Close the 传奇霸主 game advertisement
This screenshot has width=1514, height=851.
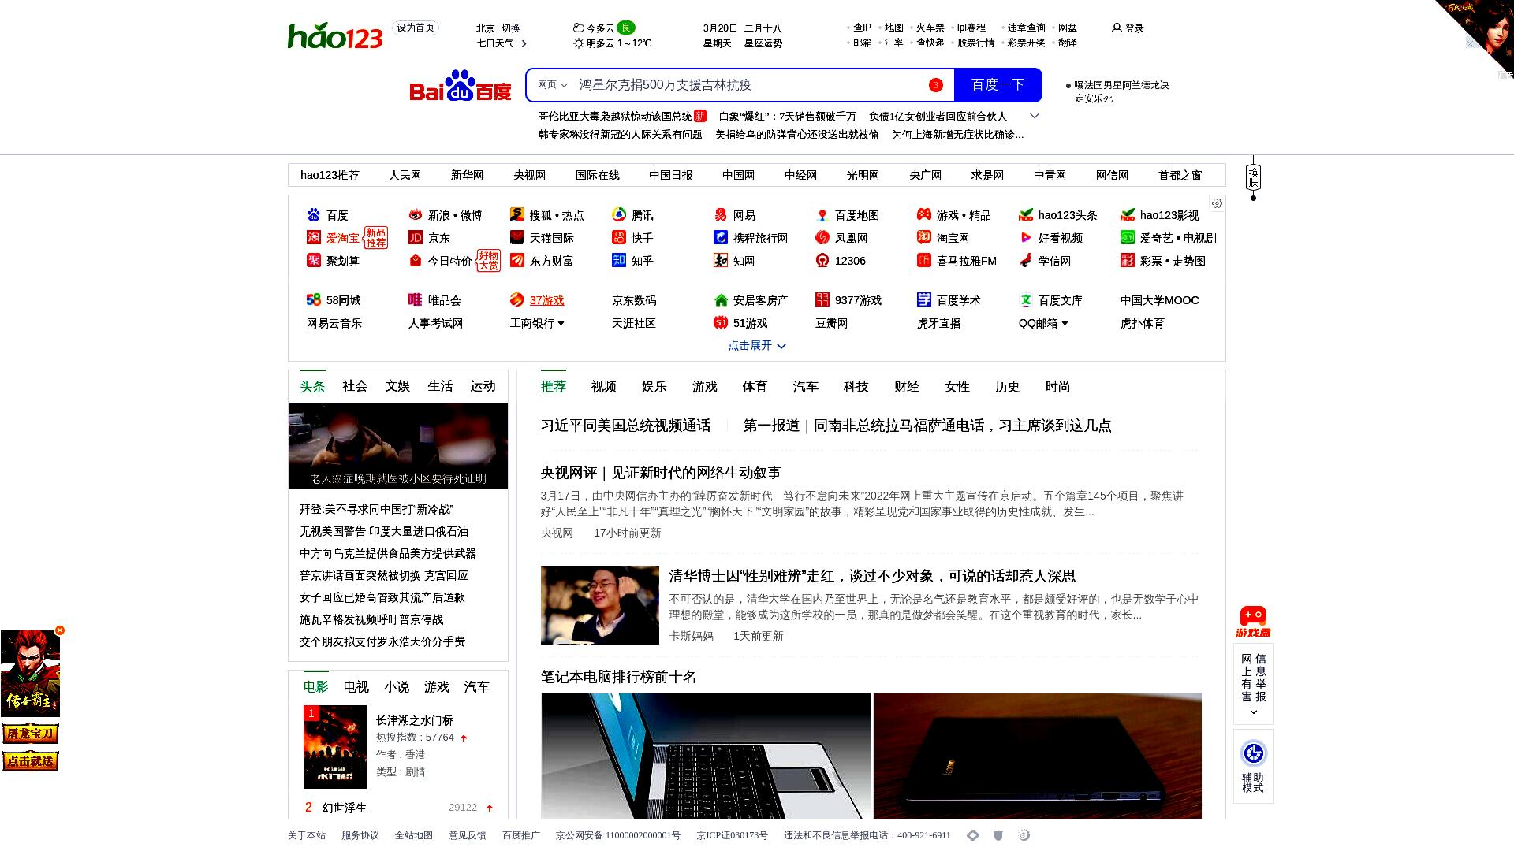point(60,630)
